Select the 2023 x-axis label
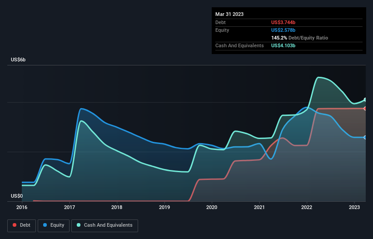 coord(354,207)
